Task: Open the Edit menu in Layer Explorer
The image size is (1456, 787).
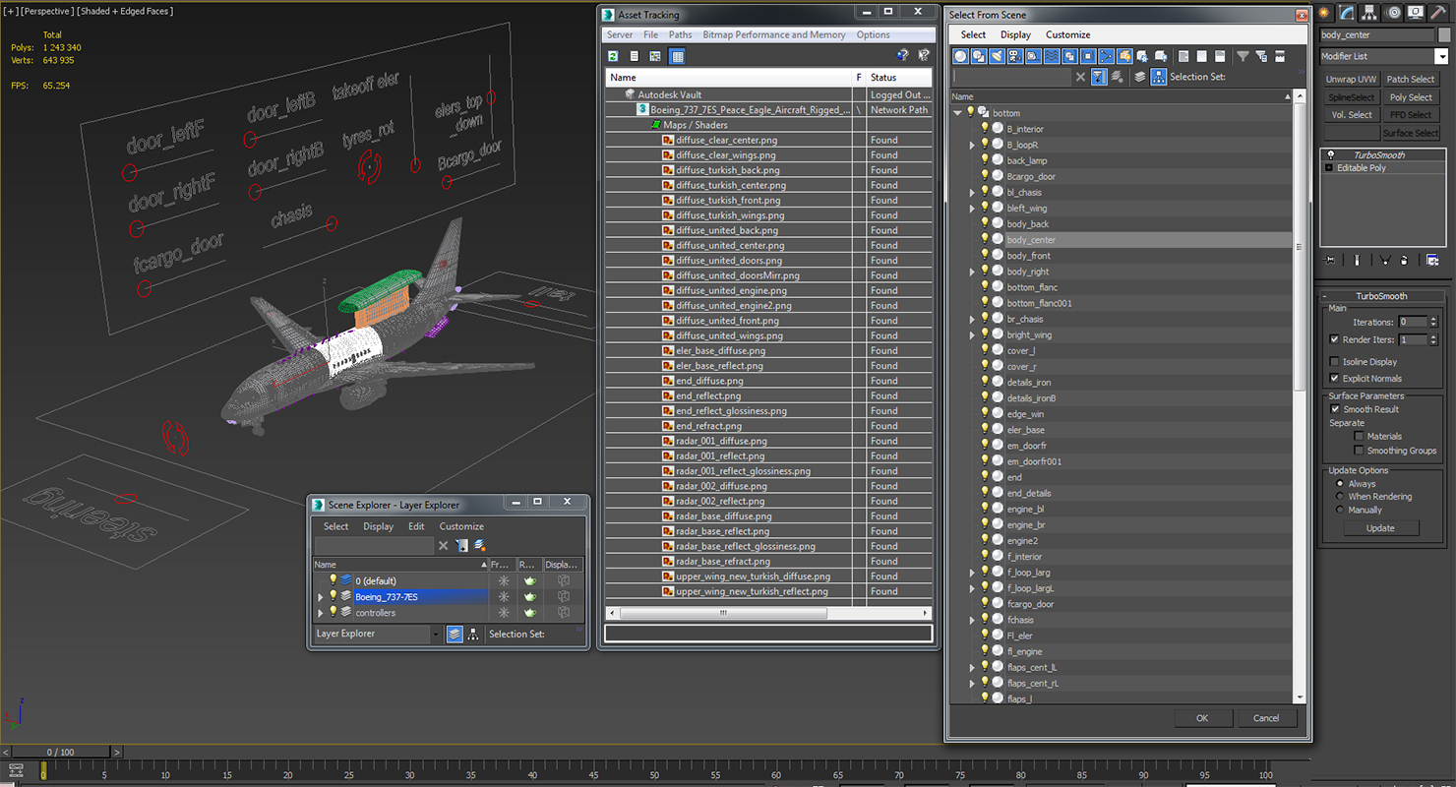Action: point(416,526)
